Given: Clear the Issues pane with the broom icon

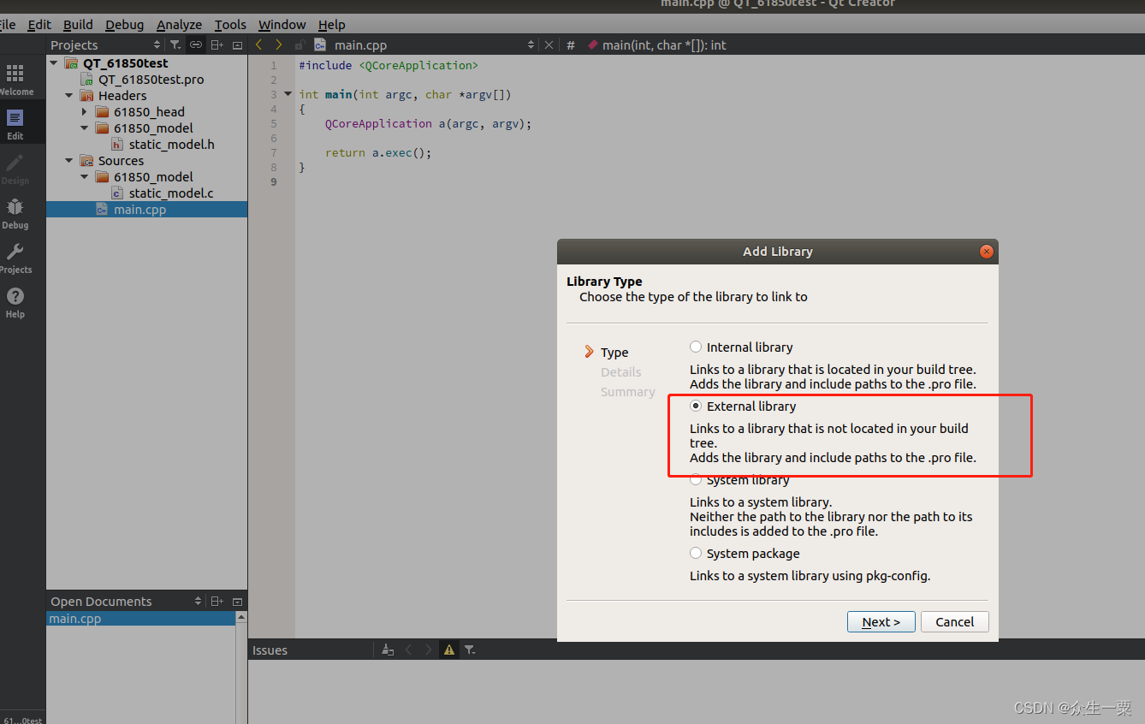Looking at the screenshot, I should click(x=388, y=650).
